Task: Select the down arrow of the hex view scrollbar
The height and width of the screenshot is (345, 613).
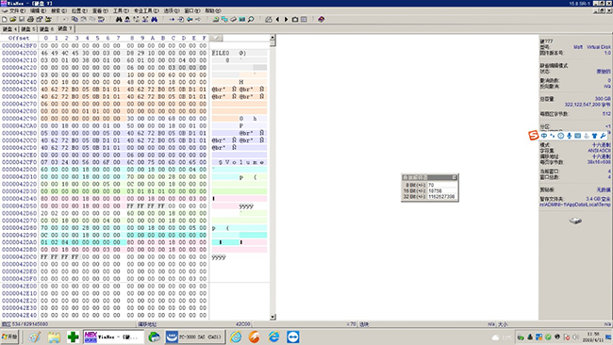Action: click(273, 317)
